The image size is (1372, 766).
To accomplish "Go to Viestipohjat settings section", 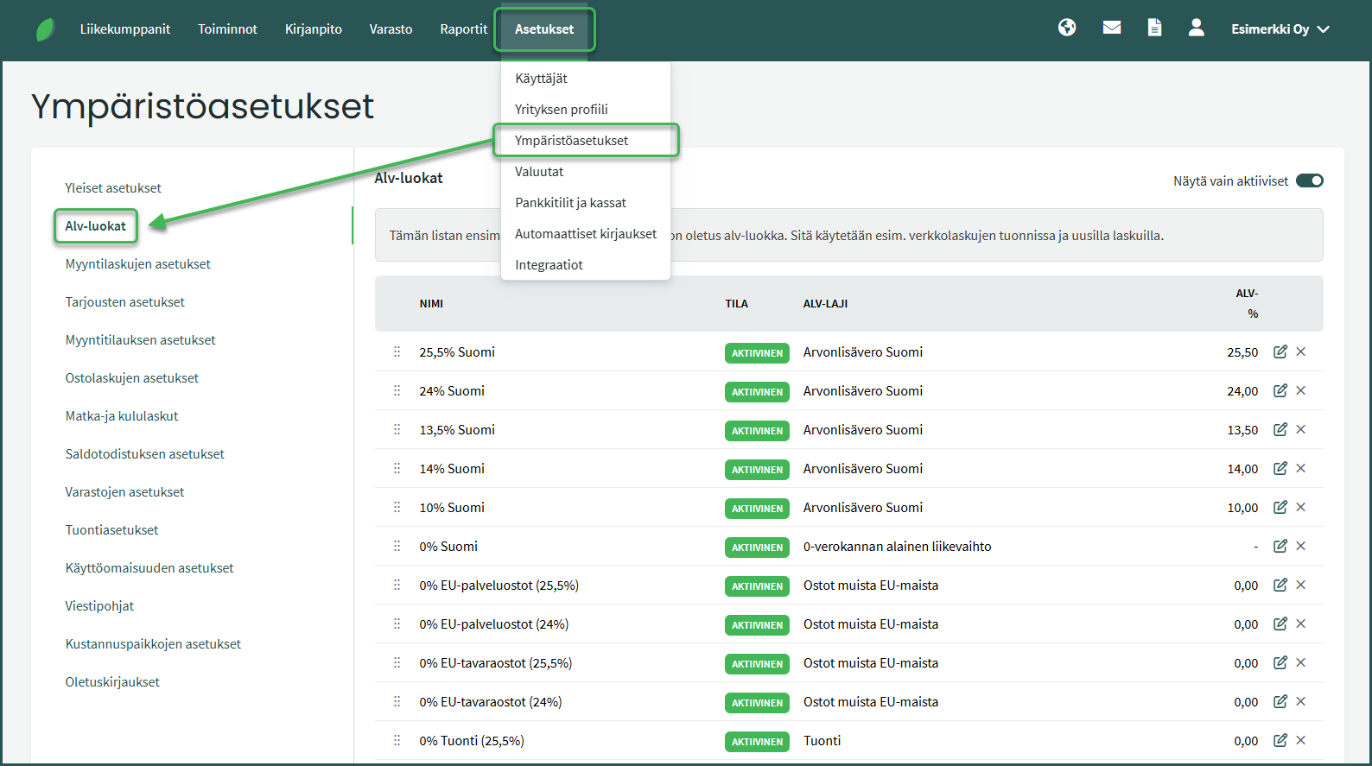I will pos(99,606).
